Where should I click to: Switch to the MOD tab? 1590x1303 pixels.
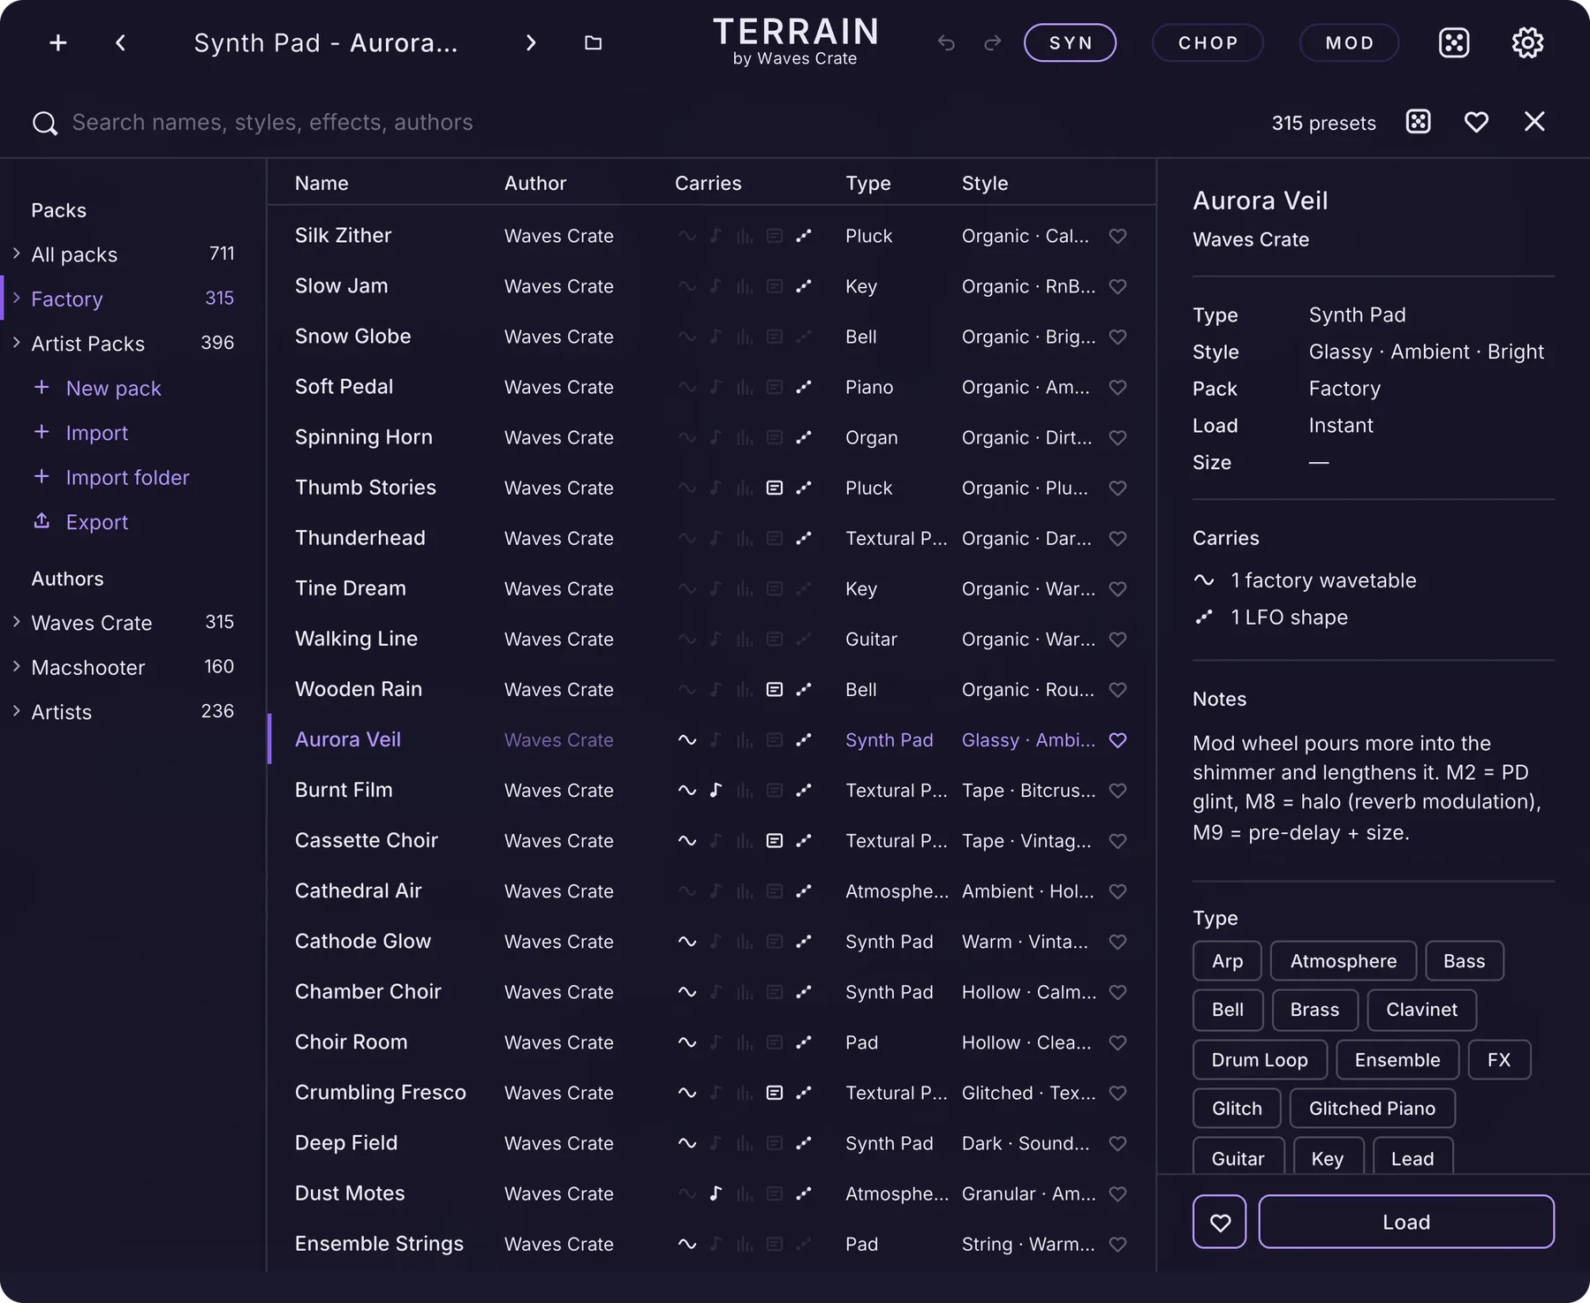1350,42
